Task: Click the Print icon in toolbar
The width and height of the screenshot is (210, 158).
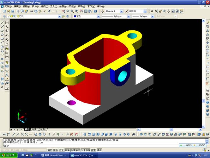Action: (x=18, y=11)
